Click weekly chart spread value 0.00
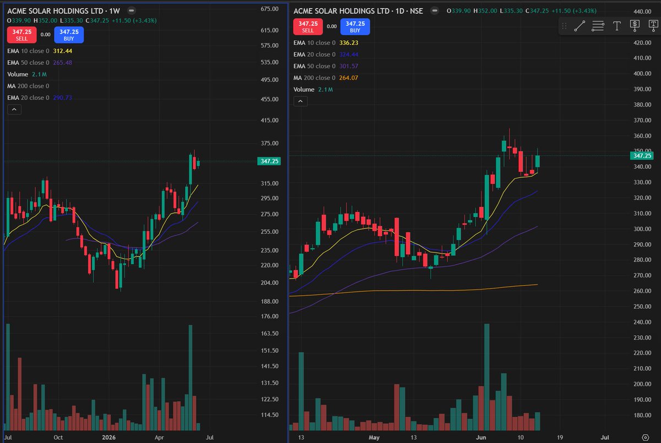 pyautogui.click(x=46, y=34)
